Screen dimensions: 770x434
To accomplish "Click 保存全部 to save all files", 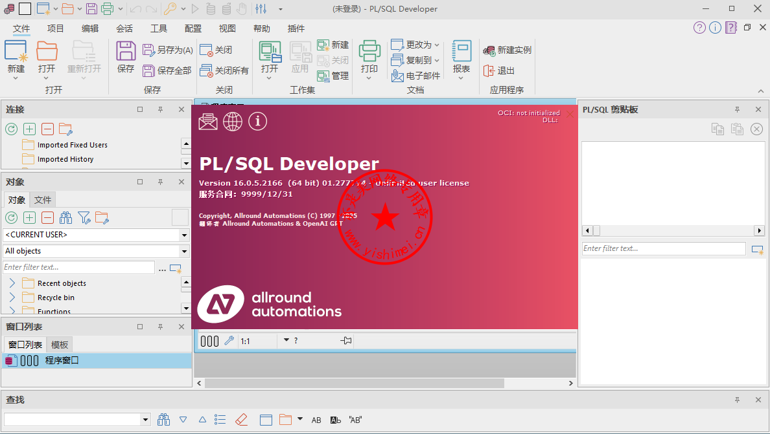I will [x=167, y=71].
